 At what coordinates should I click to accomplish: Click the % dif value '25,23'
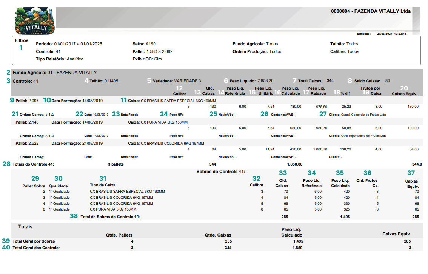346,107
